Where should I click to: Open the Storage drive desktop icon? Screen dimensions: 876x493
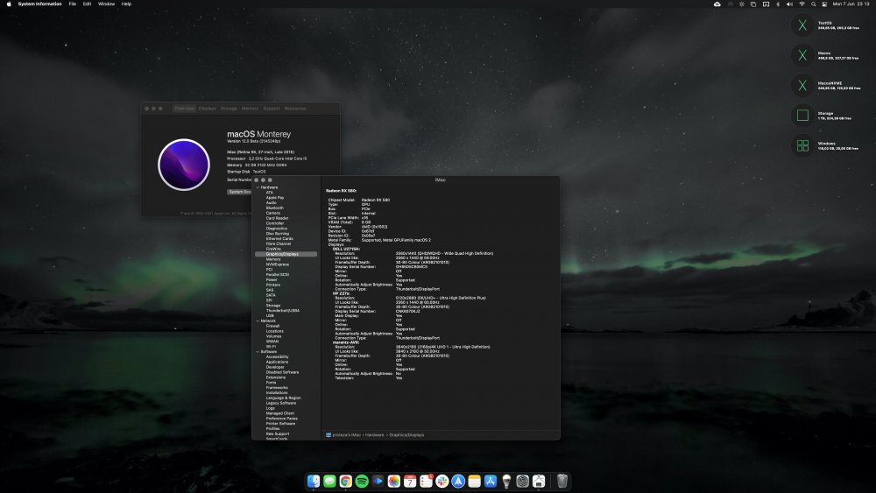(x=802, y=116)
